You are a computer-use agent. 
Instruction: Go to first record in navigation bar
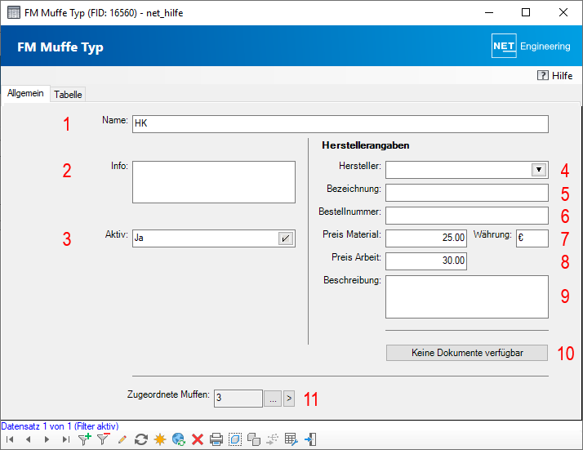tap(10, 439)
